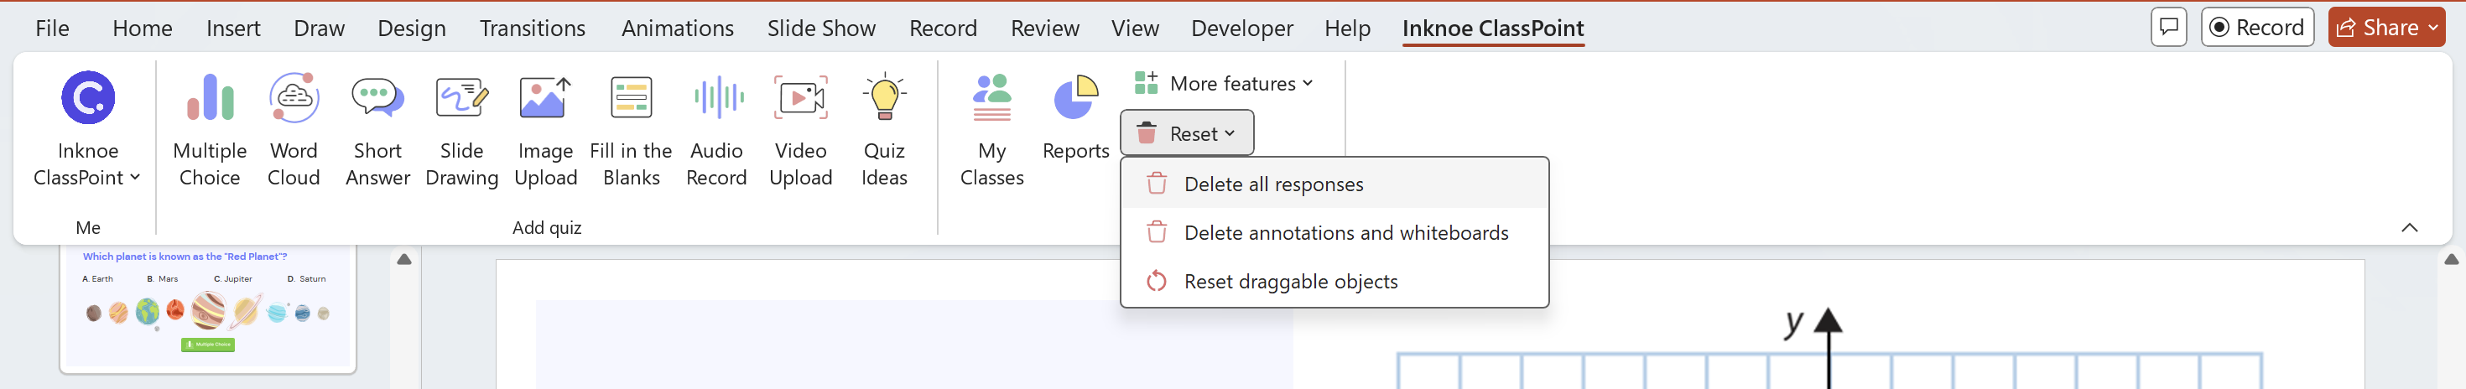Click the Record button at top right
The height and width of the screenshot is (389, 2466).
pyautogui.click(x=2256, y=27)
